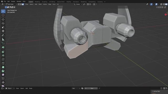Open the Edit Mode dropdown
The image size is (168, 94).
click(11, 4)
